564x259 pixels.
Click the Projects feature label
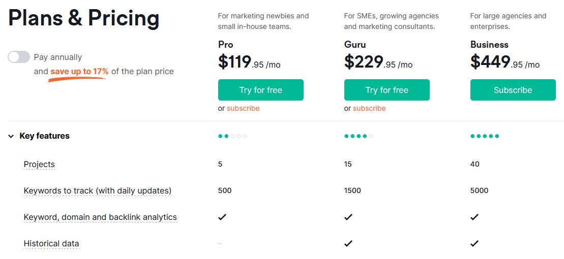(39, 164)
